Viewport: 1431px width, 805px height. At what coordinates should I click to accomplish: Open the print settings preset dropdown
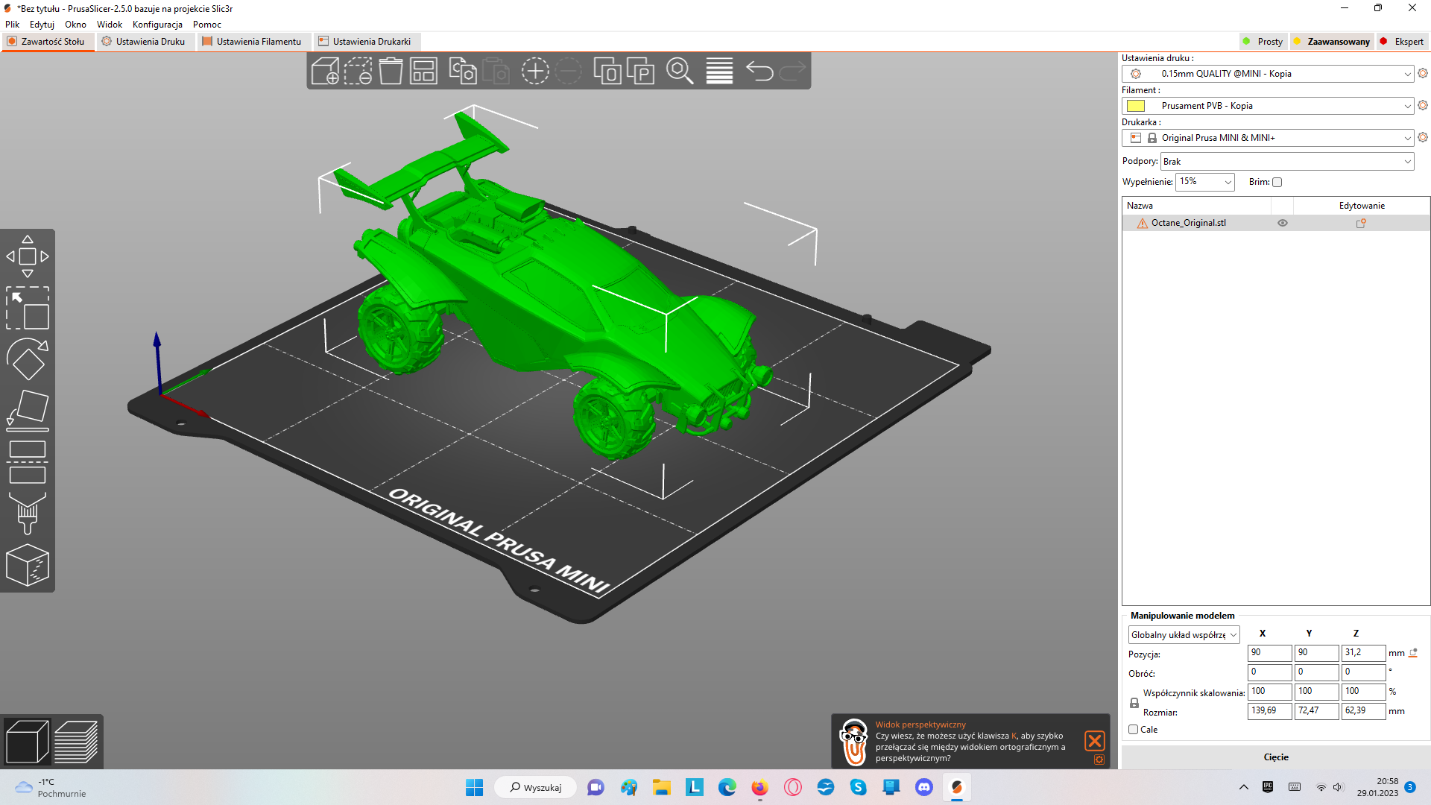[x=1268, y=74]
